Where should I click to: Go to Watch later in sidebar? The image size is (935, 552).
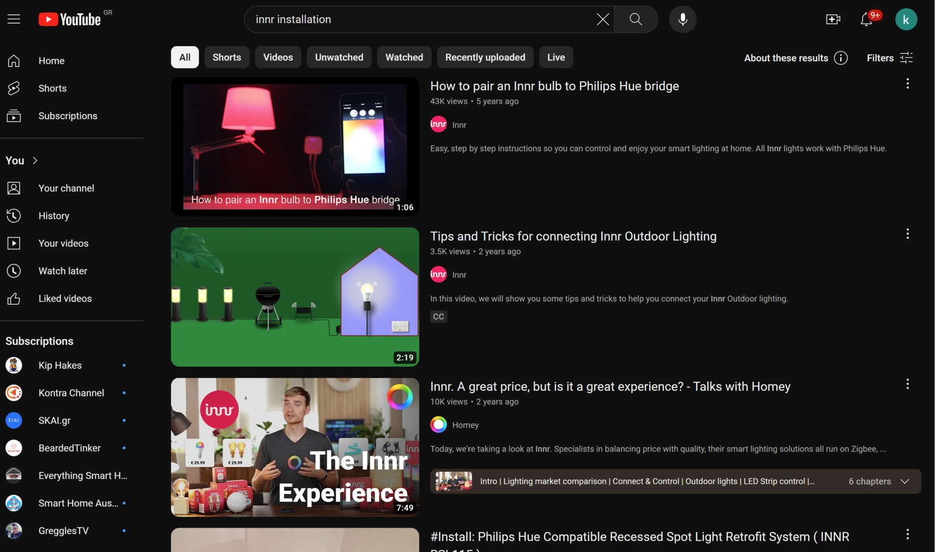click(63, 271)
